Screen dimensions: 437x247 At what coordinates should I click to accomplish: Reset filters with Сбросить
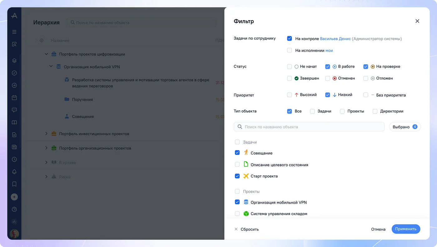(247, 229)
